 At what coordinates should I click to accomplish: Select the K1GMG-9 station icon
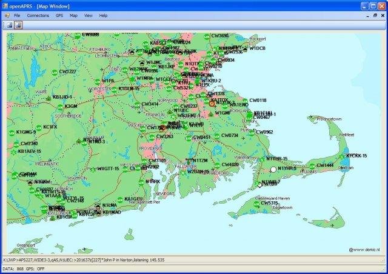point(12,133)
